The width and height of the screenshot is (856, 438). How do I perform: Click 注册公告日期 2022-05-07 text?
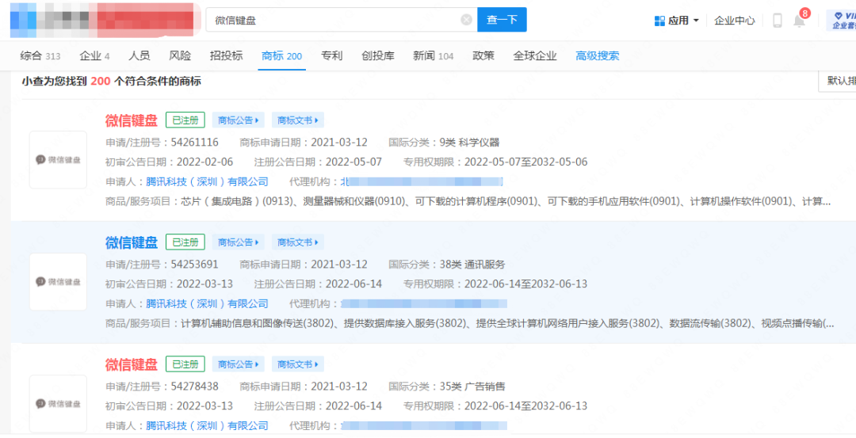coord(319,162)
